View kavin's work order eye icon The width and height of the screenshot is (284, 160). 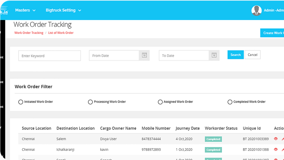click(276, 149)
